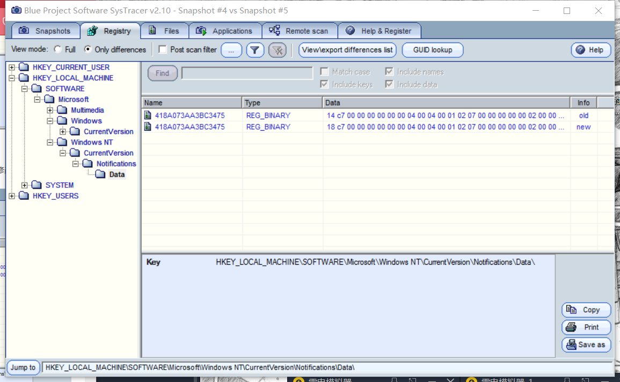Expand the HKEY_USERS node
Viewport: 620px width, 382px height.
click(12, 196)
